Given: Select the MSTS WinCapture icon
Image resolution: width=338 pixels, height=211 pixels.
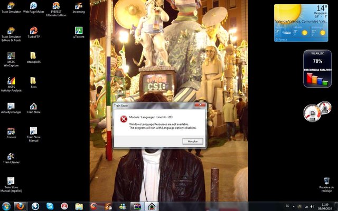Looking at the screenshot, I should pyautogui.click(x=11, y=56).
